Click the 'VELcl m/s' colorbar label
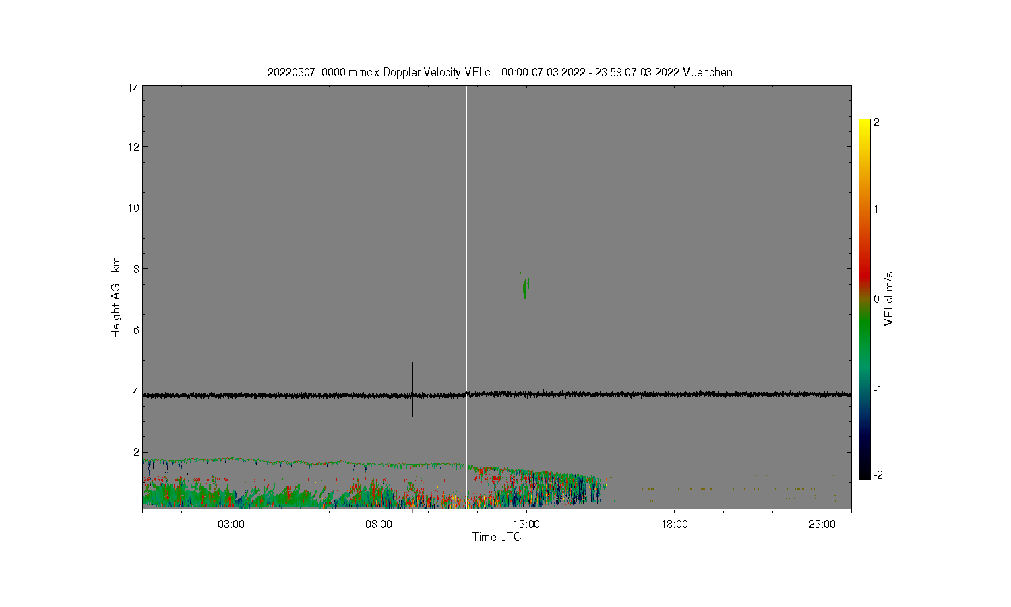The image size is (1011, 607). [x=889, y=299]
